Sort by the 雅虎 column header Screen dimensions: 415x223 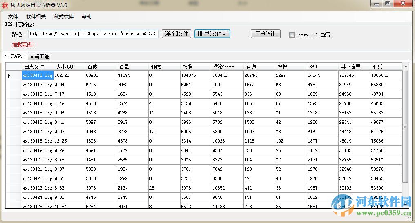[164, 67]
